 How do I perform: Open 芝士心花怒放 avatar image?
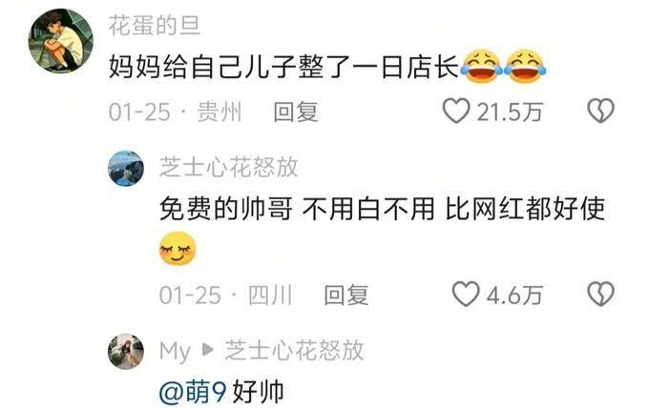pyautogui.click(x=126, y=169)
